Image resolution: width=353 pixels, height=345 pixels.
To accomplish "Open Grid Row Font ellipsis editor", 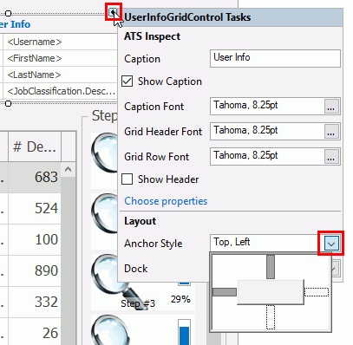I will pos(331,157).
